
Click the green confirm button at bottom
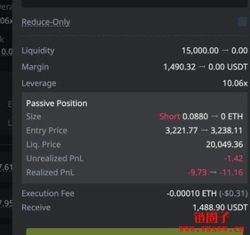pos(134,232)
